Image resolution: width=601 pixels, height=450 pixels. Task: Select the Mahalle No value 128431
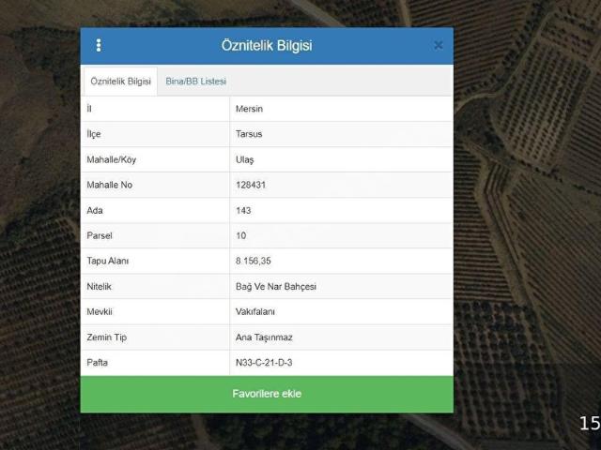pyautogui.click(x=251, y=185)
